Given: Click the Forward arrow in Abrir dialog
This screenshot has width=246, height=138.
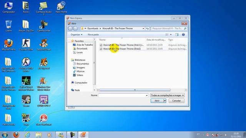Looking at the screenshot, I should (75, 28).
